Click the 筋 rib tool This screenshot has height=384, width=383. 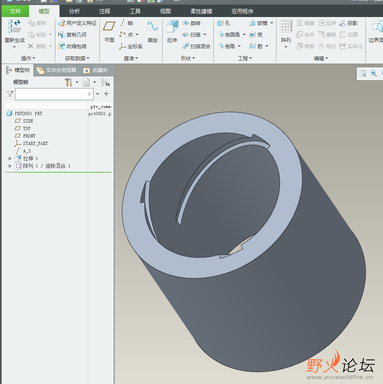click(256, 46)
